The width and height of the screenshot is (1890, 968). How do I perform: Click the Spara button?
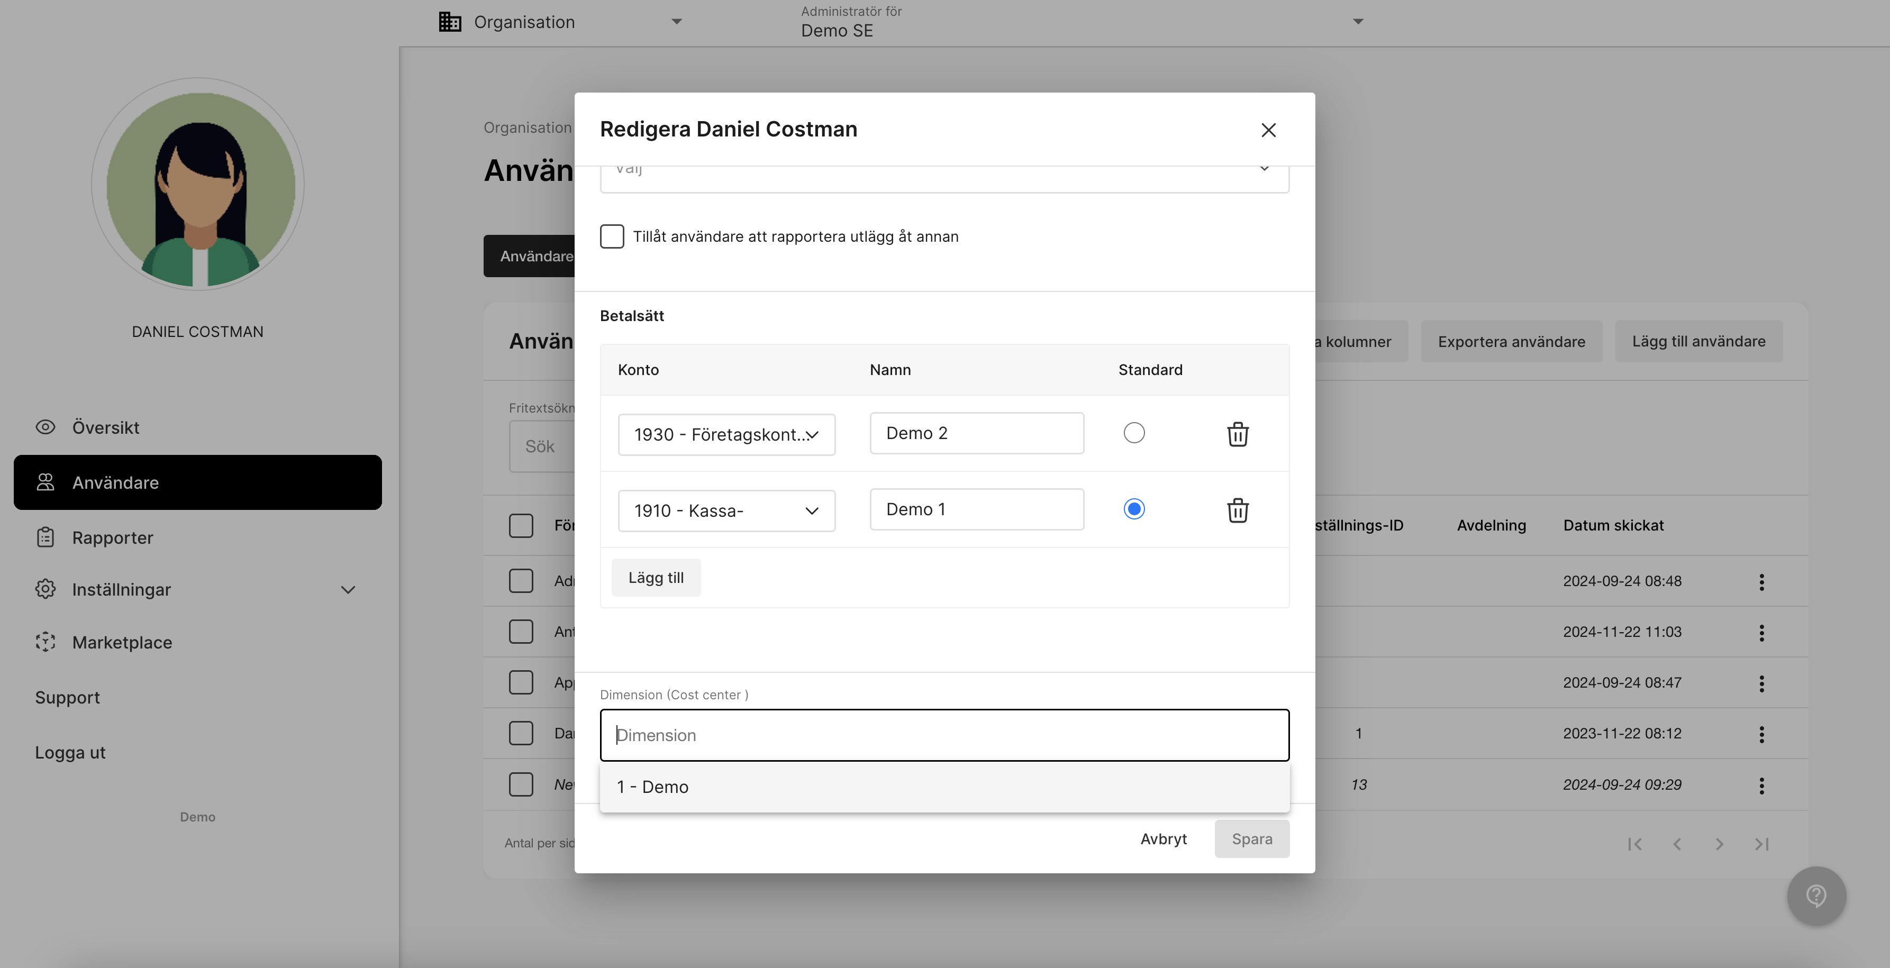(1252, 839)
